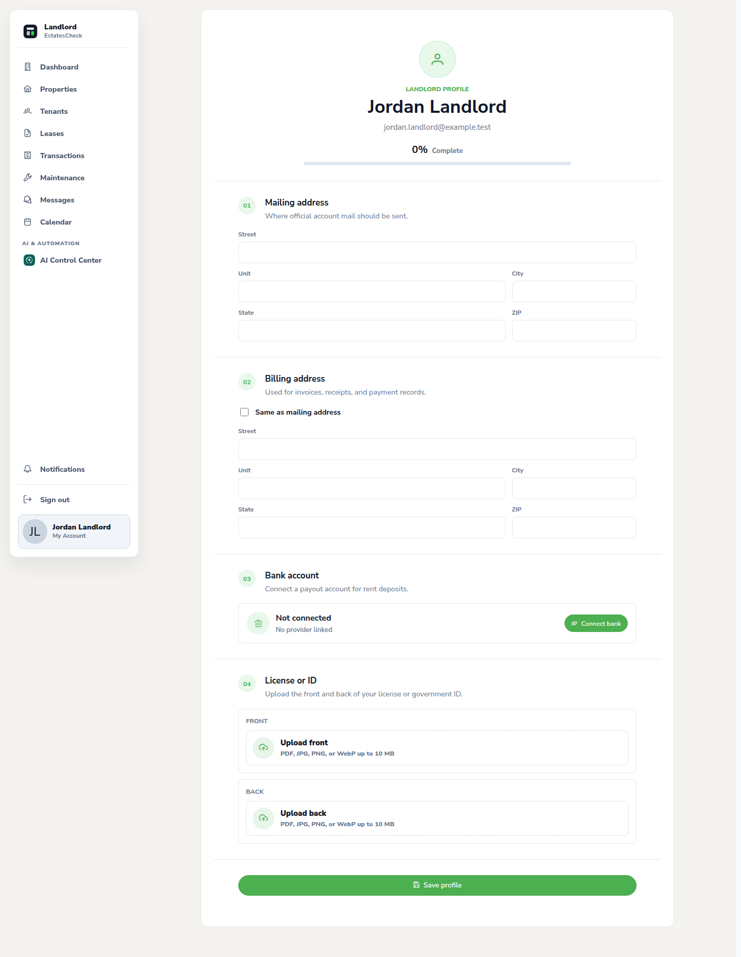The height and width of the screenshot is (957, 741).
Task: Click the jordan.landlord@example.test email text
Action: pos(437,127)
